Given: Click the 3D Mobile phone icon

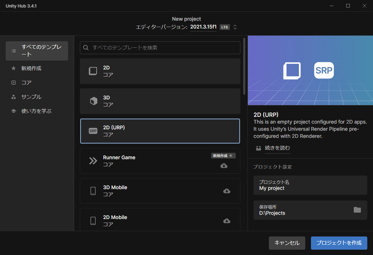Looking at the screenshot, I should 93,191.
